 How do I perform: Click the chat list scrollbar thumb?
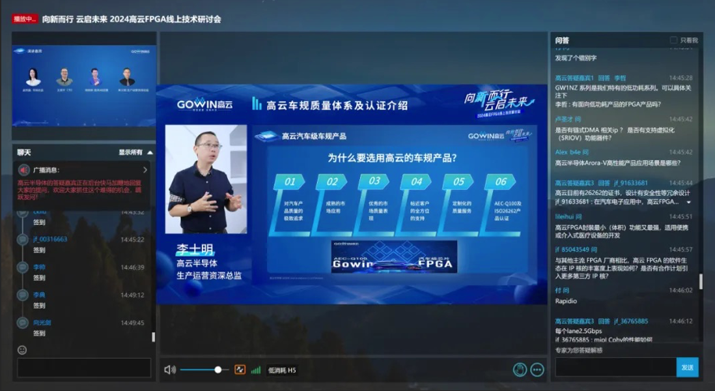(x=153, y=337)
